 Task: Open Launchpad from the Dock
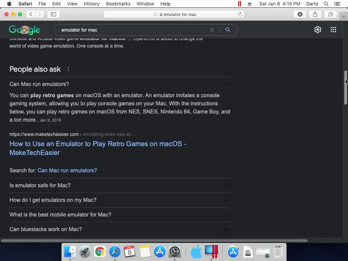click(x=85, y=252)
